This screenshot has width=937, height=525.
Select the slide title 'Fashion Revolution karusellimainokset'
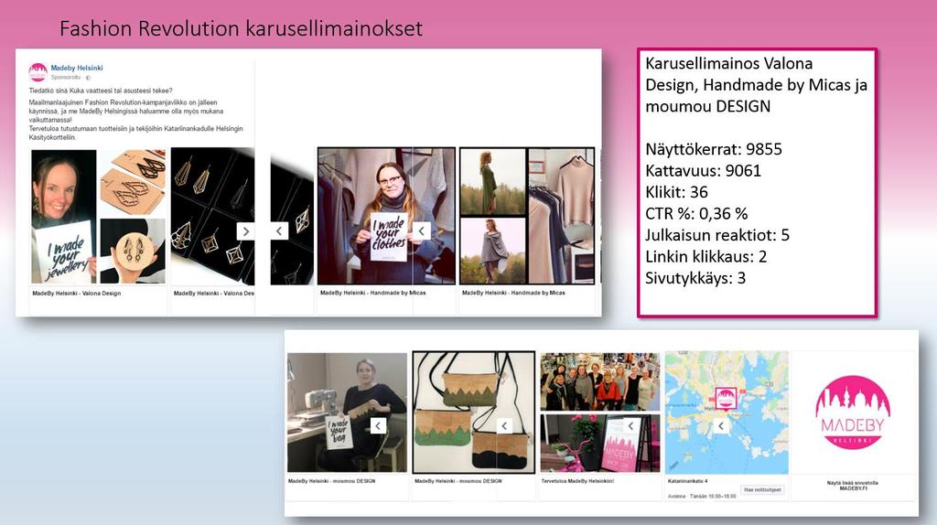pyautogui.click(x=241, y=28)
